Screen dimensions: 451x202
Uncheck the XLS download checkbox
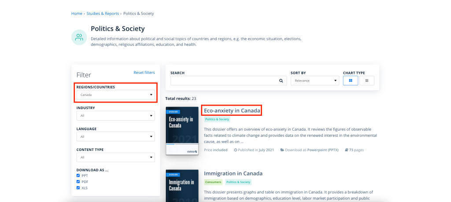[x=78, y=188]
